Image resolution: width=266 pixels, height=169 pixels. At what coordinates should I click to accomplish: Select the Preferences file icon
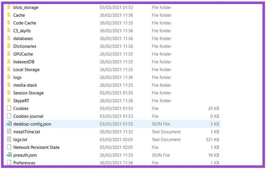point(9,163)
